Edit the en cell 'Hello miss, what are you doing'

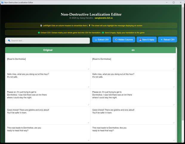(x=133, y=80)
